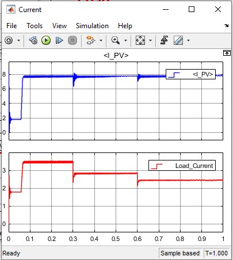Open the Tools menu
Viewport: 233px width, 260px height.
coord(35,26)
